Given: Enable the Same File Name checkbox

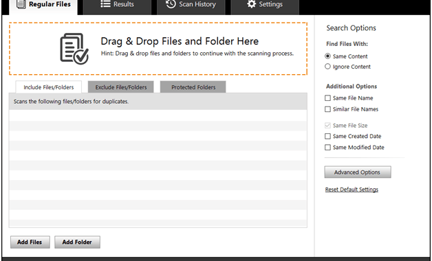Looking at the screenshot, I should pyautogui.click(x=327, y=98).
